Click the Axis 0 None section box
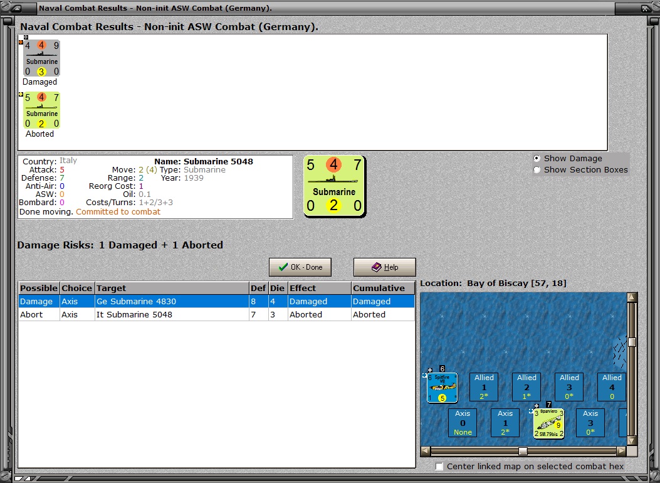The image size is (660, 483). [463, 423]
